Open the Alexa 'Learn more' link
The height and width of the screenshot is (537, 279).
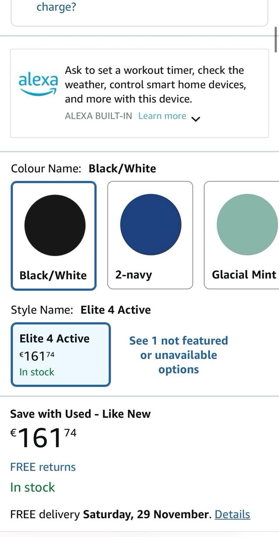[162, 116]
